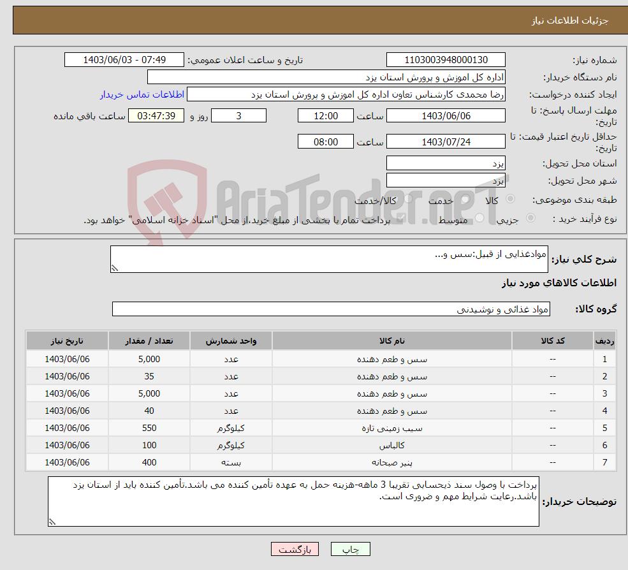Viewport: 628px width, 570px height.
Task: Click the جزئیات اطلاعات نیاز page title
Action: [x=570, y=20]
